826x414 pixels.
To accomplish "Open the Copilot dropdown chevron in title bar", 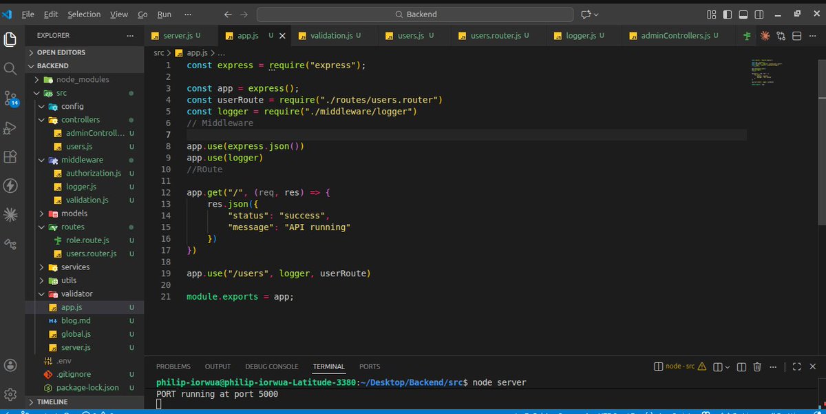I will click(x=596, y=14).
